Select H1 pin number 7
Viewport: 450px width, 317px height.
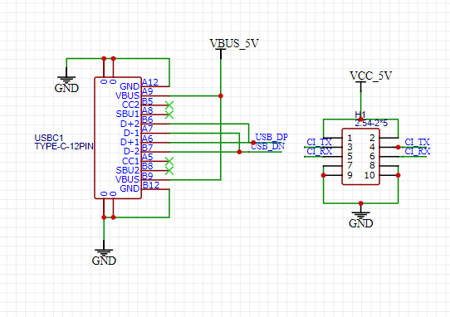pyautogui.click(x=350, y=165)
